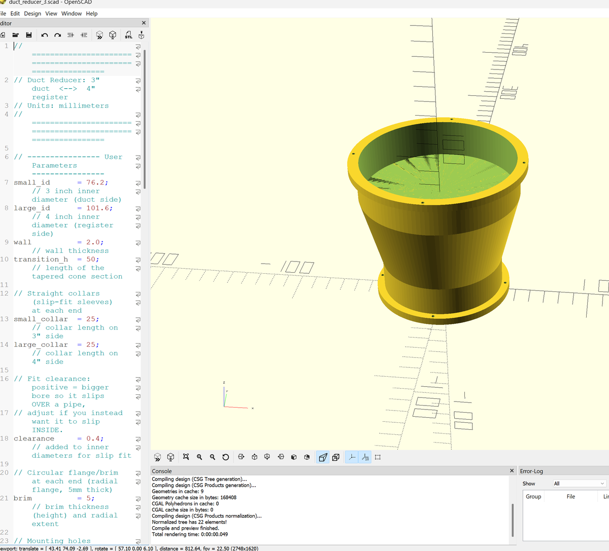Click the Console panel title
The height and width of the screenshot is (551, 609).
click(x=162, y=471)
